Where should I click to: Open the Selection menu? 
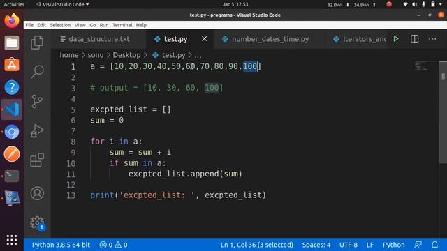point(60,25)
